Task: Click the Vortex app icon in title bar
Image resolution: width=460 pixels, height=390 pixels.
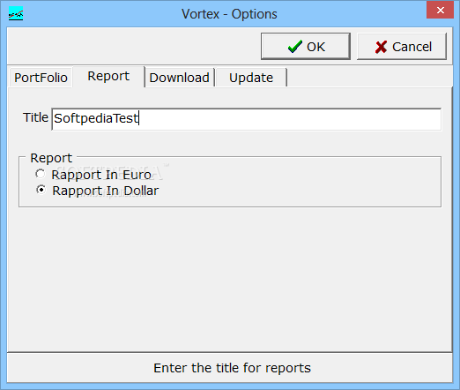Action: pyautogui.click(x=16, y=14)
